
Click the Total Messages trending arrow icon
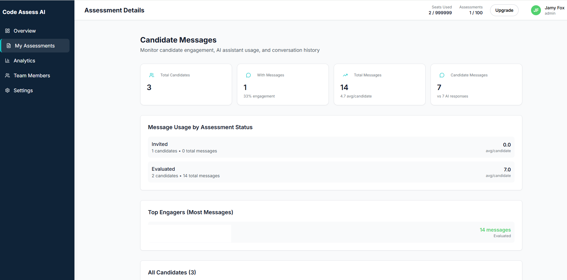click(345, 75)
